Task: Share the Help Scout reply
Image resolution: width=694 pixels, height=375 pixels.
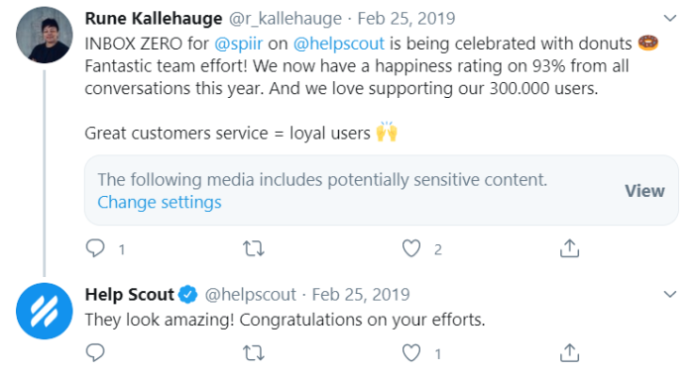Action: click(x=569, y=352)
